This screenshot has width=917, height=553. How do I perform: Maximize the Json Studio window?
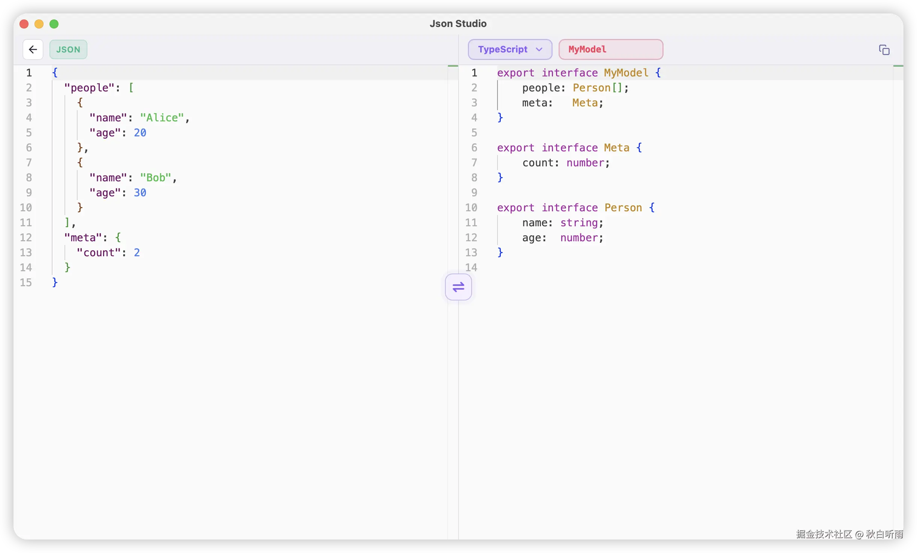[x=54, y=24]
